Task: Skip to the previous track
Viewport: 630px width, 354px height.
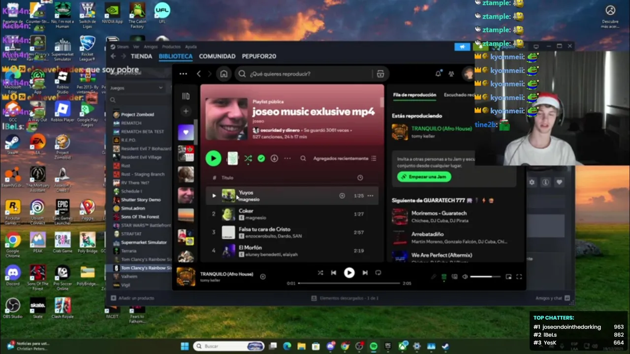Action: [333, 272]
